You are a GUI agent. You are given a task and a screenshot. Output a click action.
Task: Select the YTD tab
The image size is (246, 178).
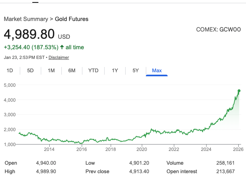point(93,71)
